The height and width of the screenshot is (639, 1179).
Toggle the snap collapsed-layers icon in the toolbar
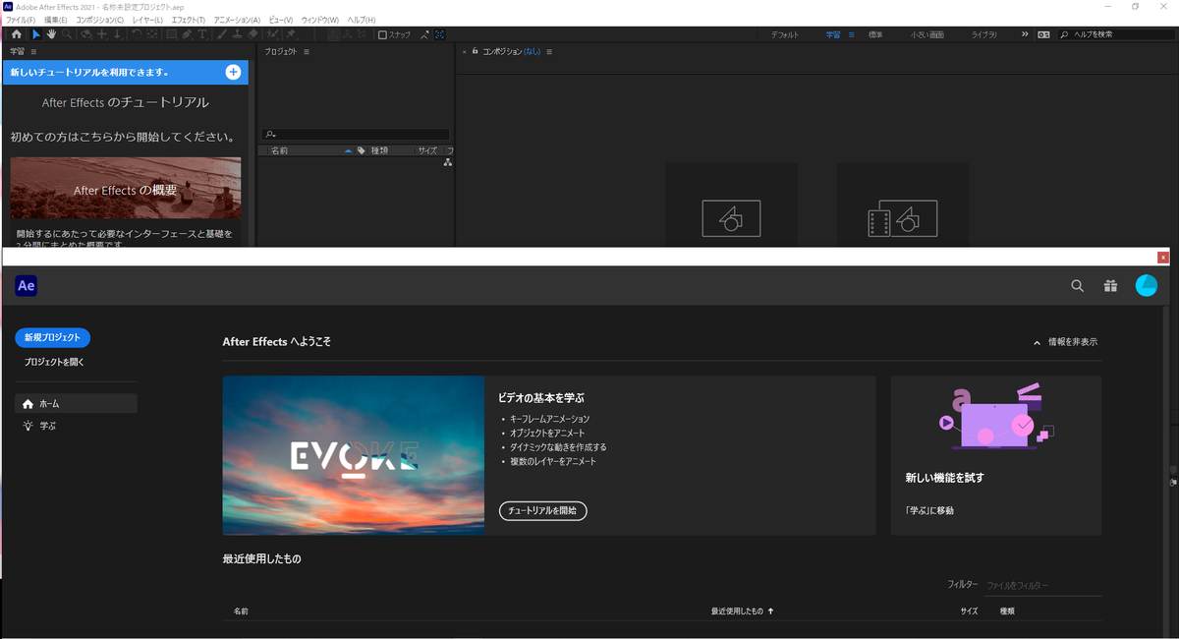tap(440, 34)
